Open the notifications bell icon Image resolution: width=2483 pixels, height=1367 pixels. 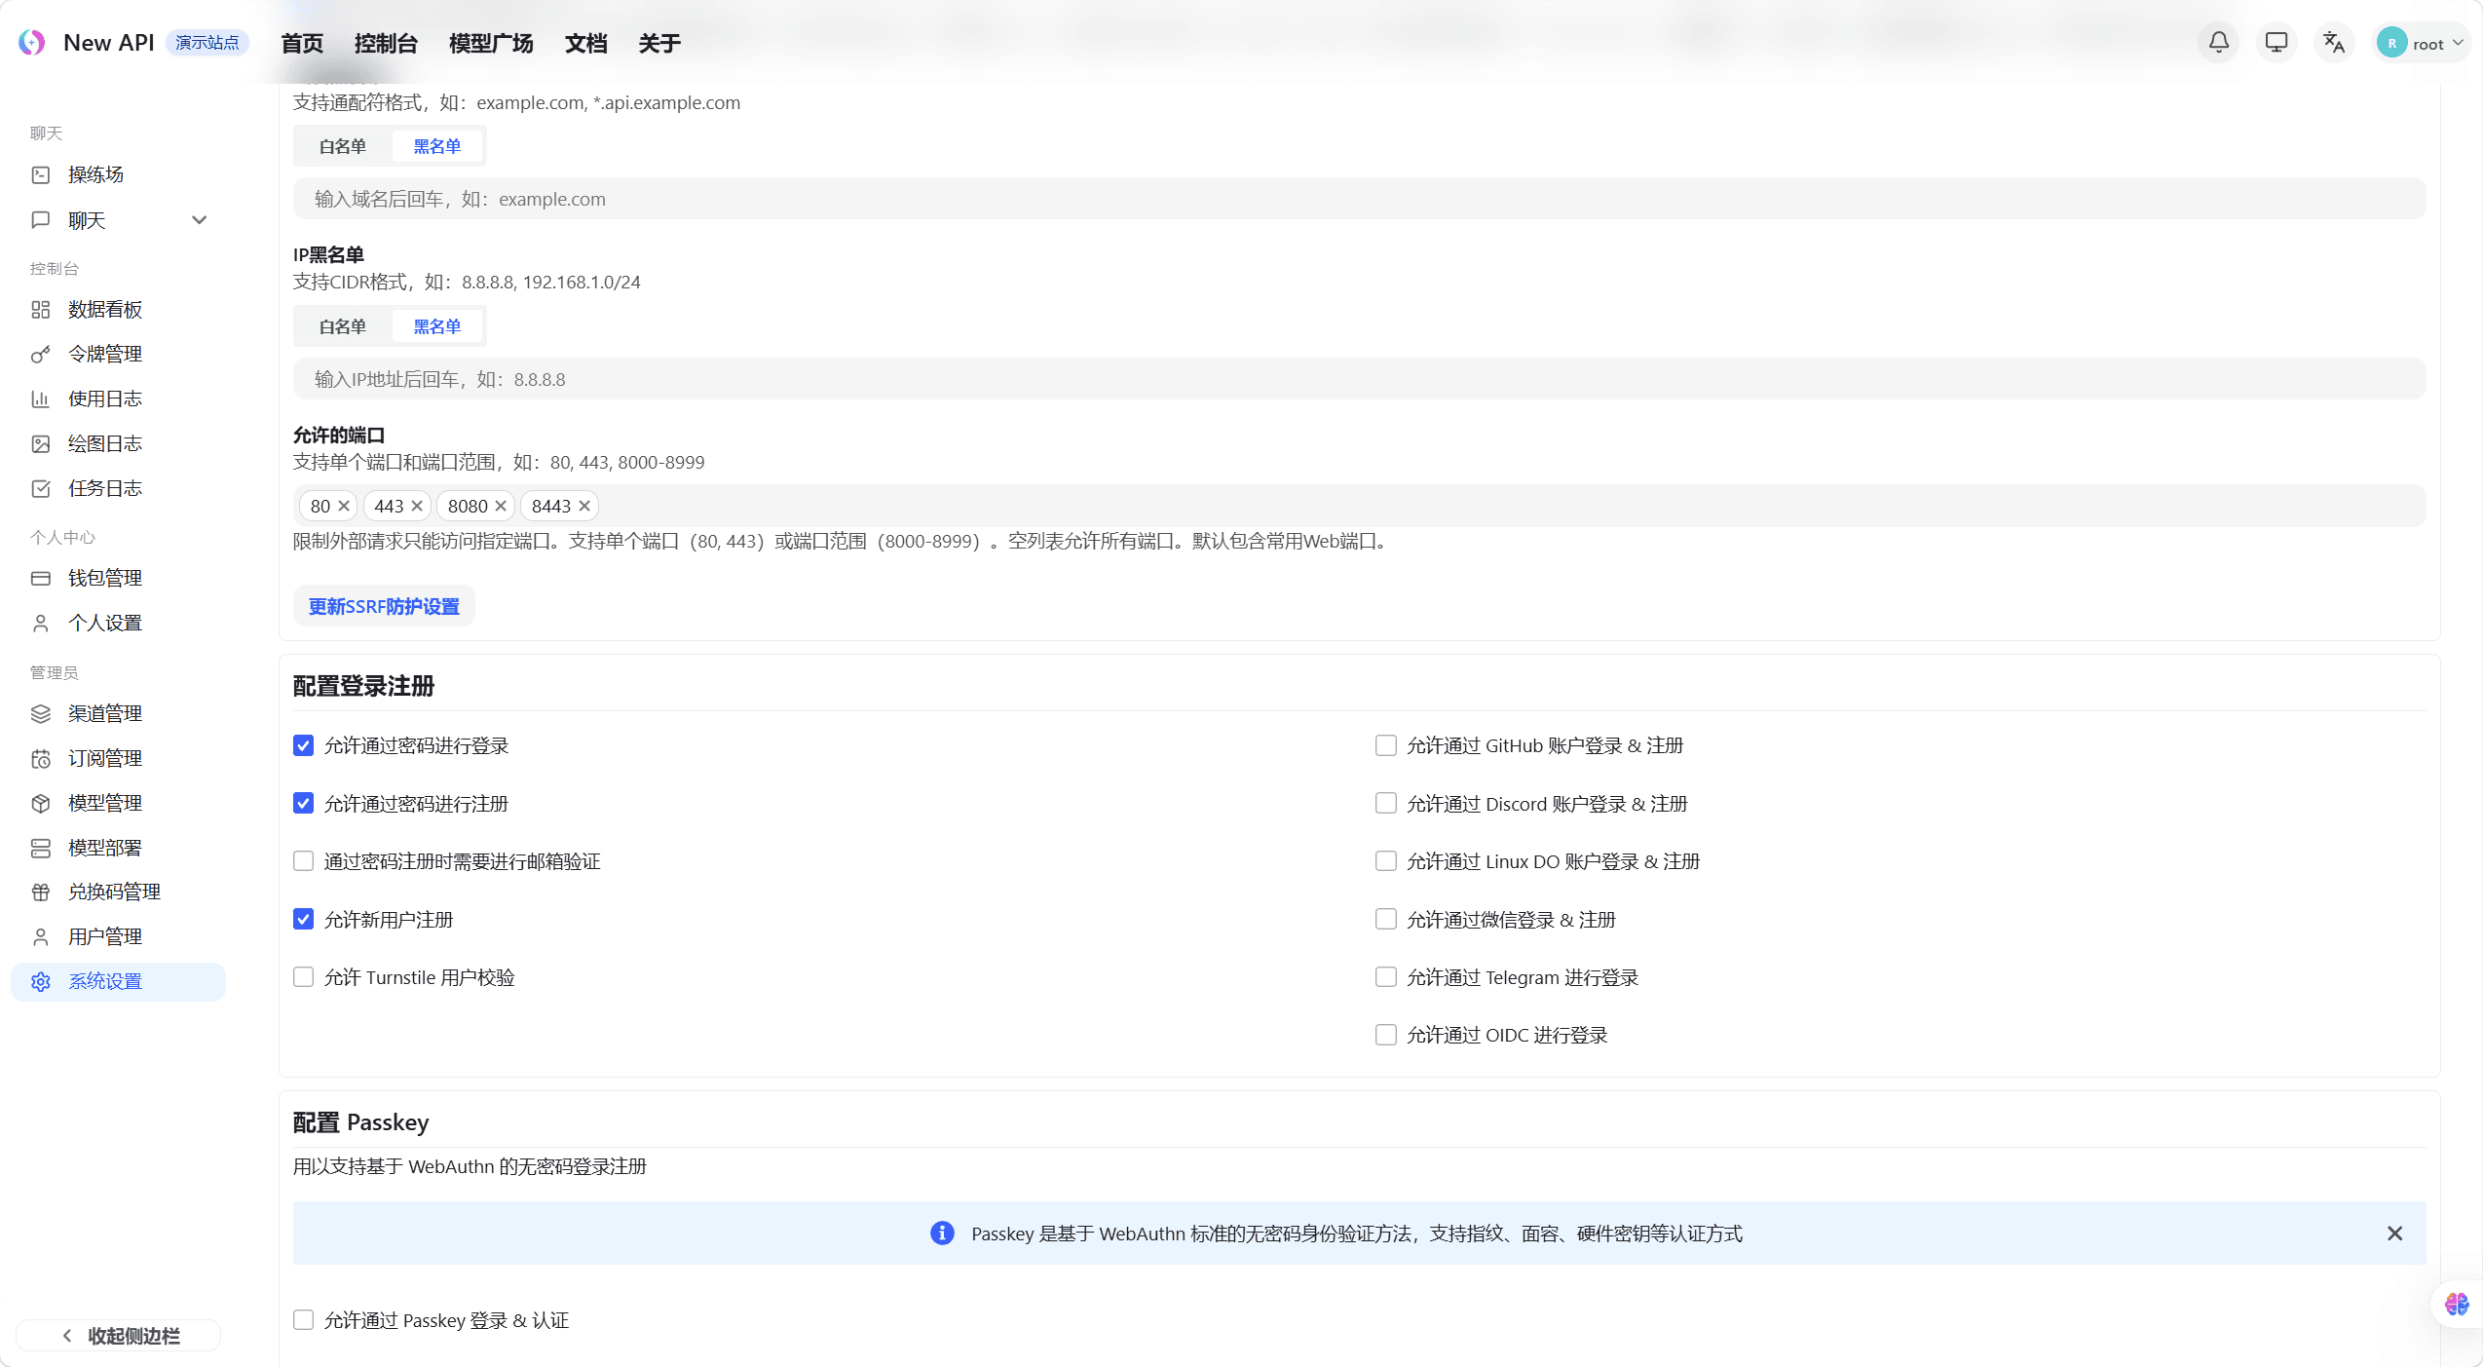click(x=2218, y=43)
